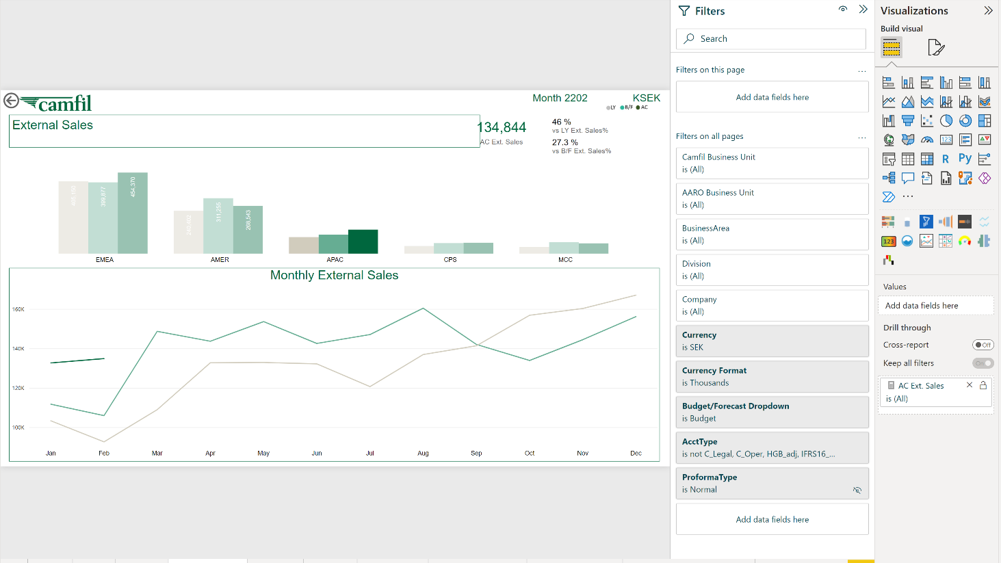This screenshot has height=563, width=1001.
Task: Turn on Cross-report drill through
Action: point(983,345)
